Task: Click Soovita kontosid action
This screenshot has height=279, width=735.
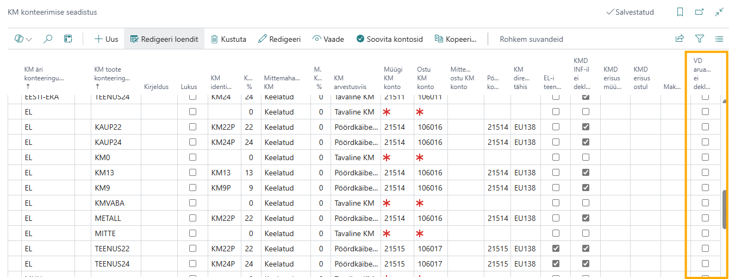Action: (x=389, y=39)
